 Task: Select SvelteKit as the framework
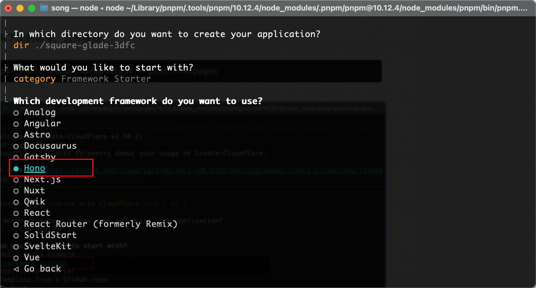pyautogui.click(x=47, y=246)
